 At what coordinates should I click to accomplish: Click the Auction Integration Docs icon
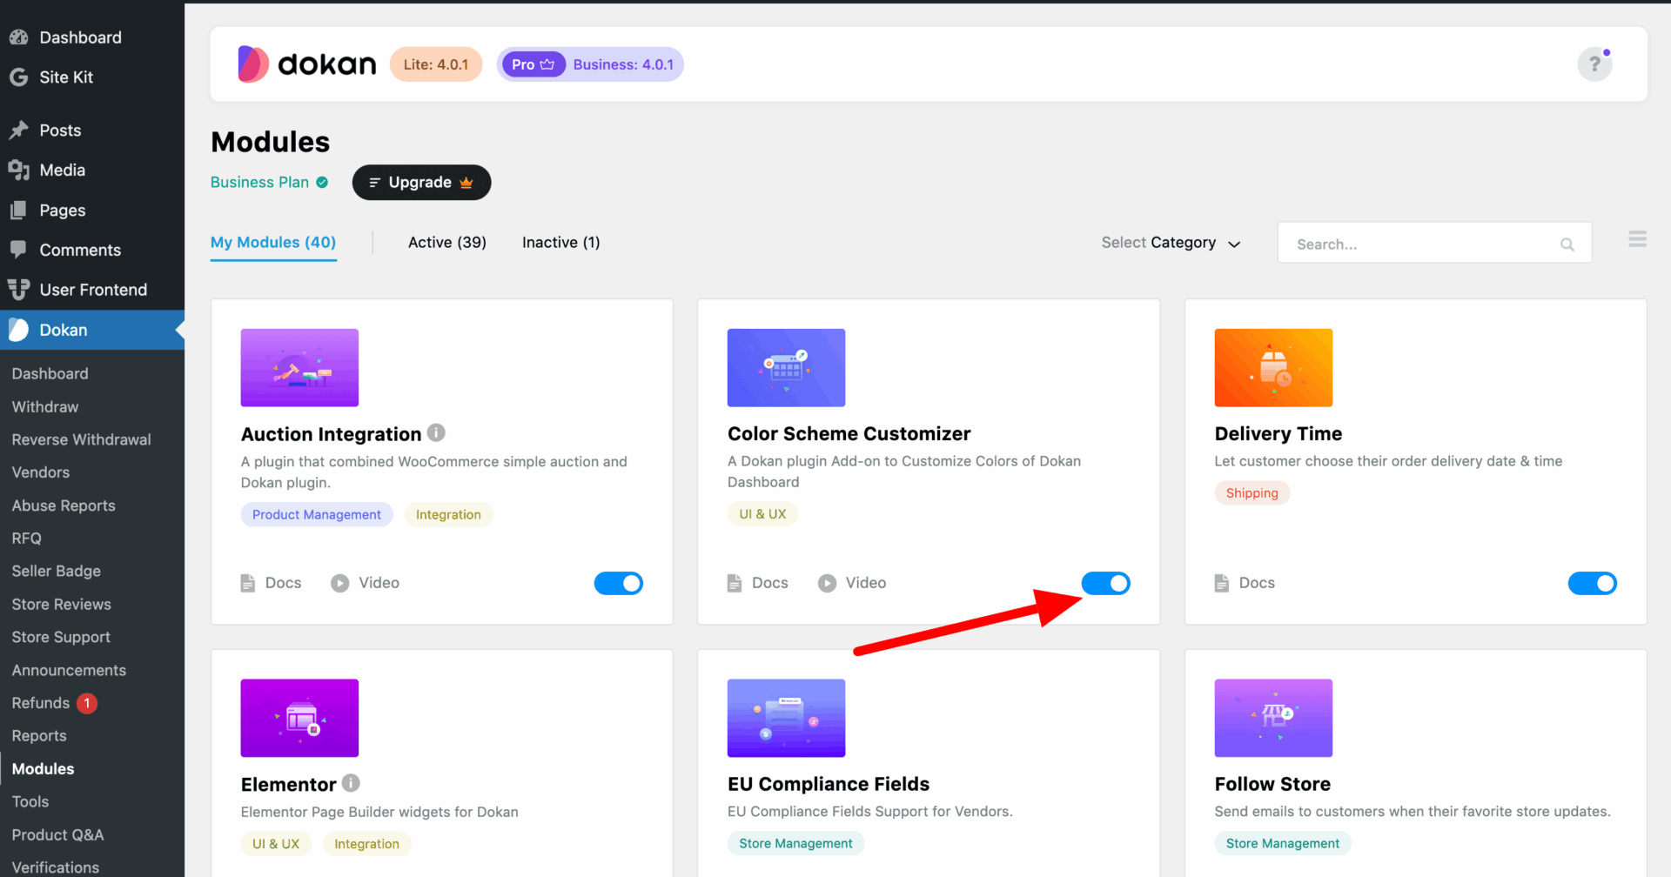[248, 583]
